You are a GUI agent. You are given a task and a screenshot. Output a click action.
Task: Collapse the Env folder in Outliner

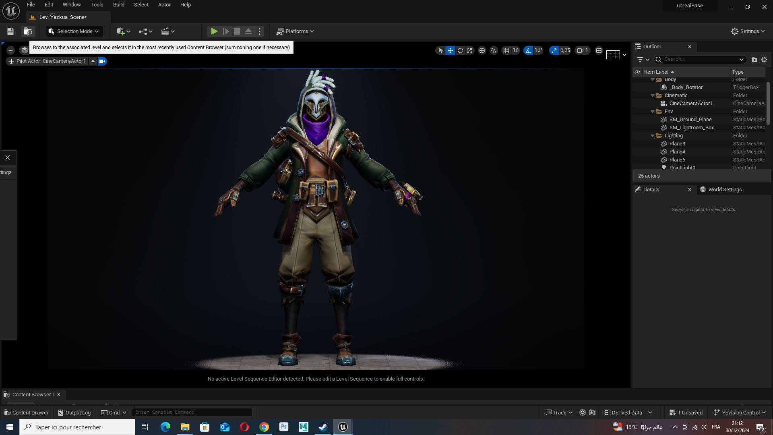pos(653,112)
